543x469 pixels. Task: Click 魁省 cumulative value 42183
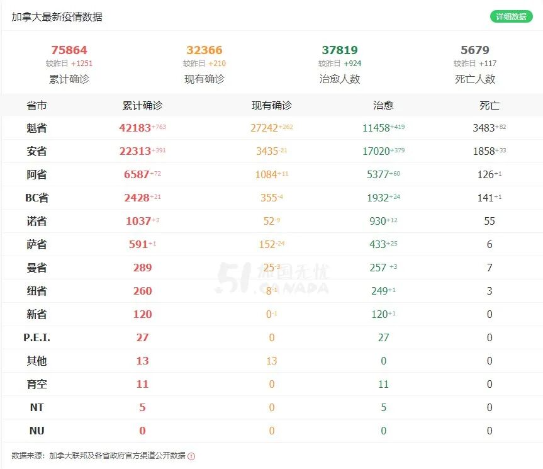pyautogui.click(x=135, y=128)
